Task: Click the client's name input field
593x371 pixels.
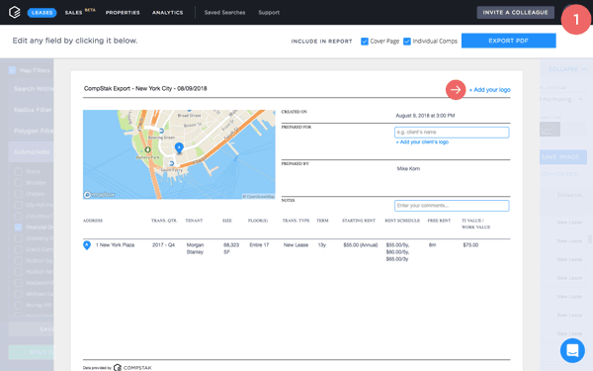Action: [452, 133]
